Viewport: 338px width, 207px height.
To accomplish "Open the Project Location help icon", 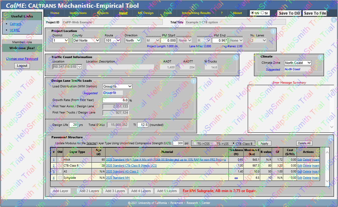I will (273, 32).
